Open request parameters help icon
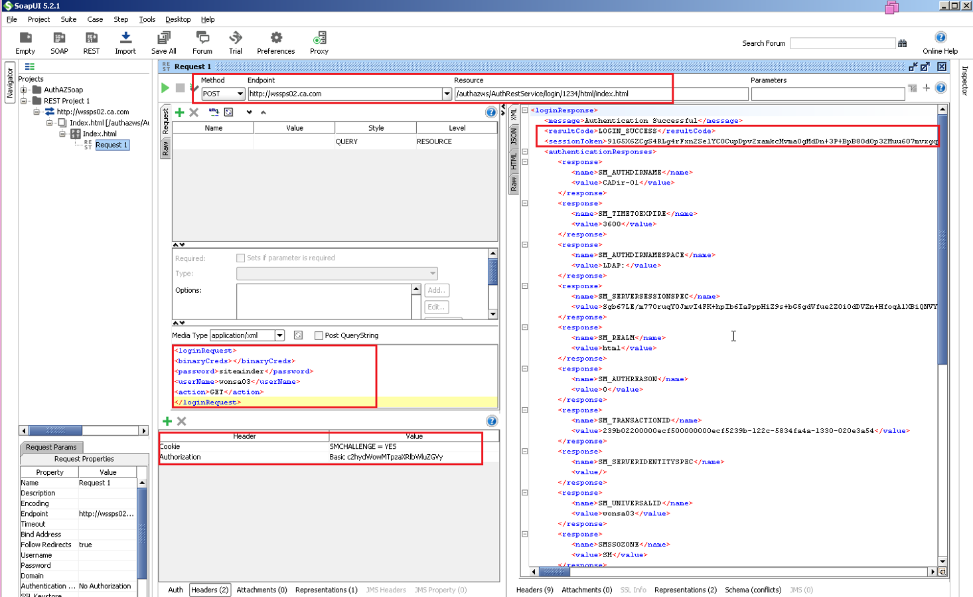The width and height of the screenshot is (973, 597). pos(491,112)
